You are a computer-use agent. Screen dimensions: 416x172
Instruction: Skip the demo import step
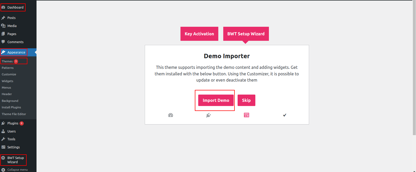246,100
